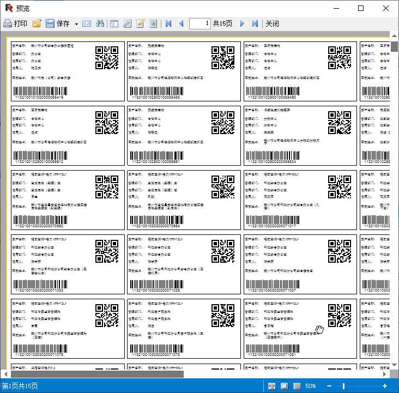Click the page number input box
Screen dimensions: 399x393
click(x=199, y=23)
